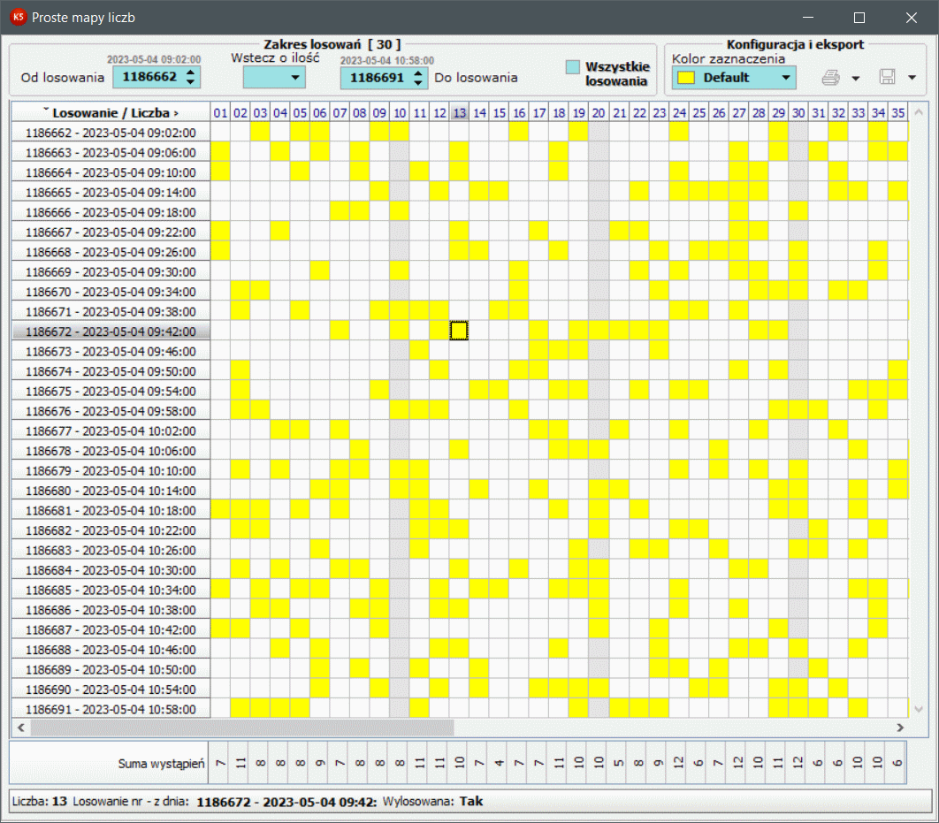Click the horizontal scrollbar left arrow
This screenshot has height=823, width=939.
(x=21, y=728)
